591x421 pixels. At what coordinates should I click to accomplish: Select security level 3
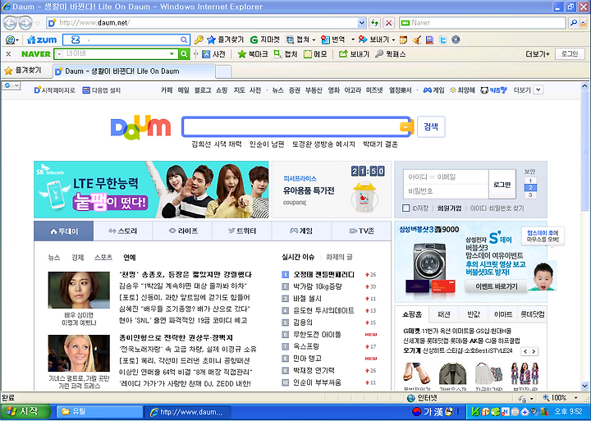(530, 194)
